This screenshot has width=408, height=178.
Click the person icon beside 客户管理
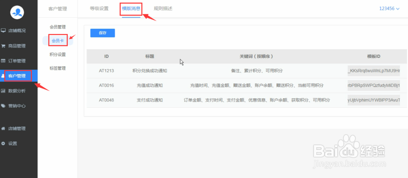(x=3, y=76)
